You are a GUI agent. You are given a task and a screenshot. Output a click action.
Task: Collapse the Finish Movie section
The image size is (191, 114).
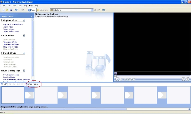24,53
